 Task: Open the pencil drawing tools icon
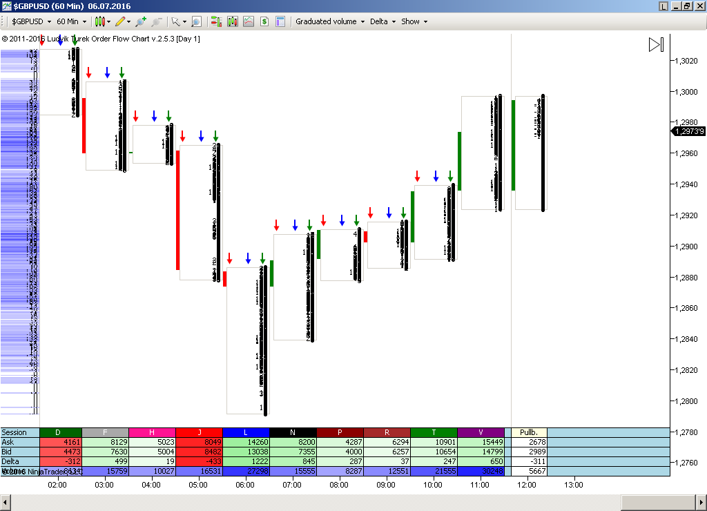coord(120,21)
